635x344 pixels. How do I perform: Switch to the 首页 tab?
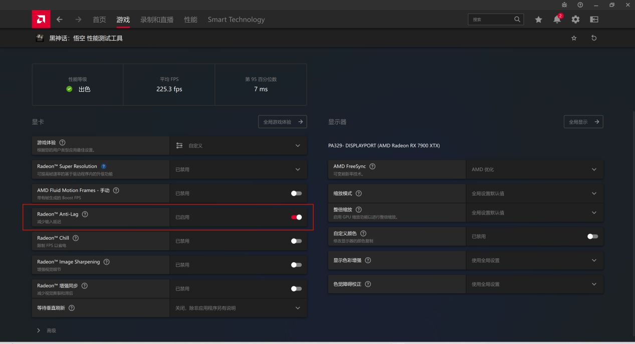click(99, 20)
